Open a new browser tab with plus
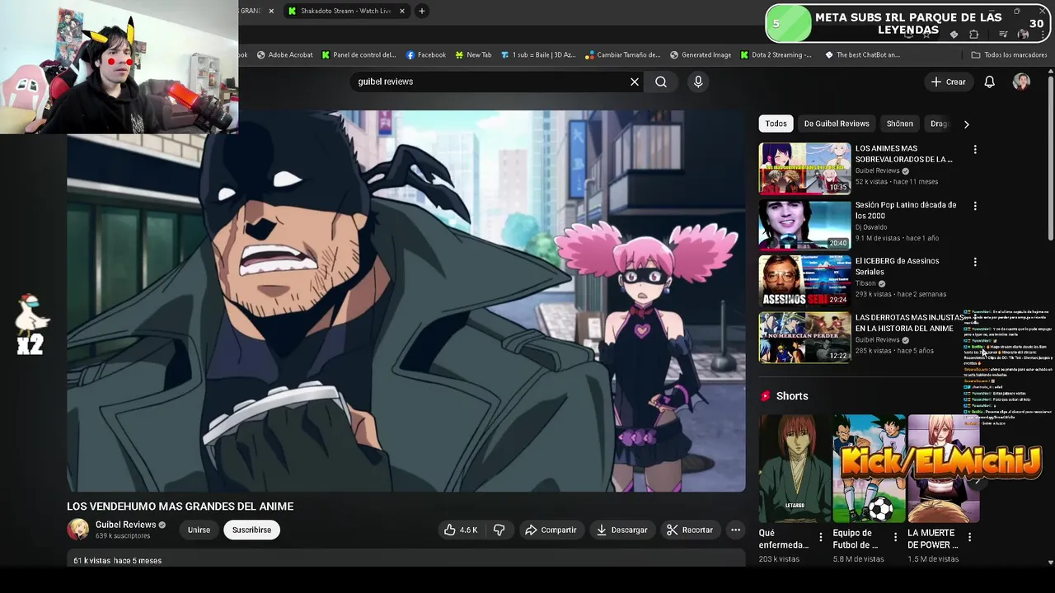Viewport: 1055px width, 593px height. (422, 11)
